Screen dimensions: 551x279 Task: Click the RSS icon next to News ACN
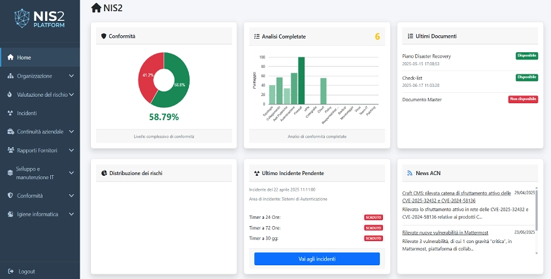[409, 173]
